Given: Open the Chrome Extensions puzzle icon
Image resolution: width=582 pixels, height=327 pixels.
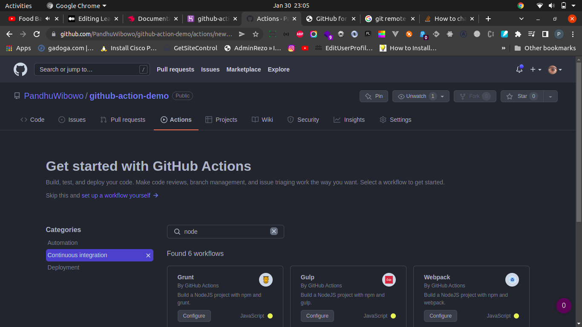Looking at the screenshot, I should click(x=518, y=34).
